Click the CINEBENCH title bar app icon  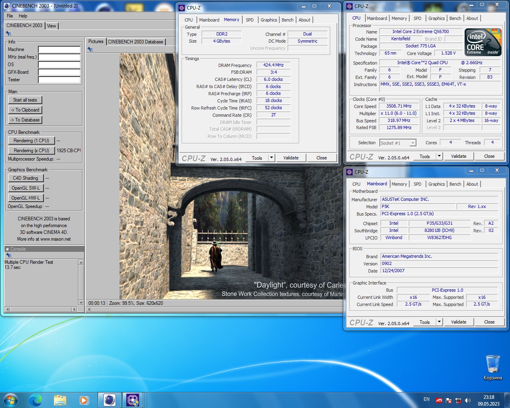coord(7,6)
